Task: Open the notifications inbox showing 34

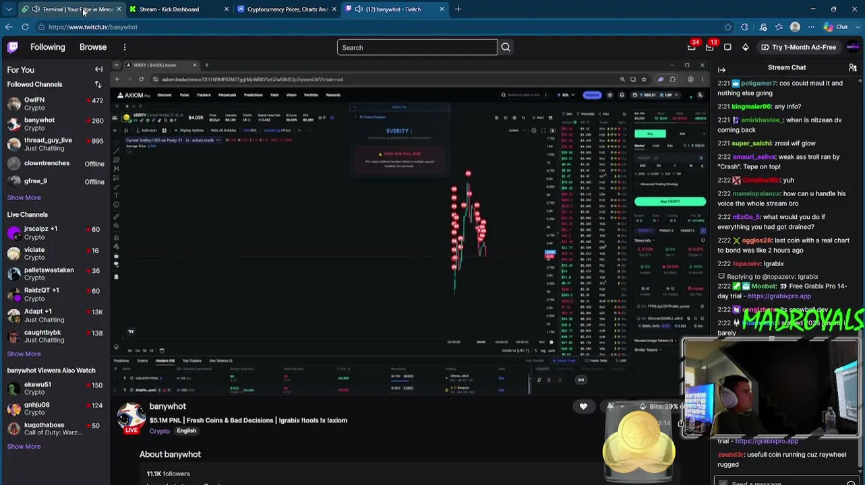Action: (692, 46)
